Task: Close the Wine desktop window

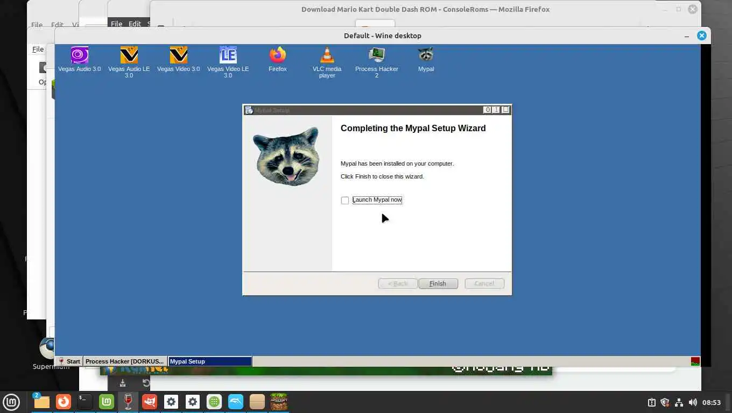Action: (701, 35)
